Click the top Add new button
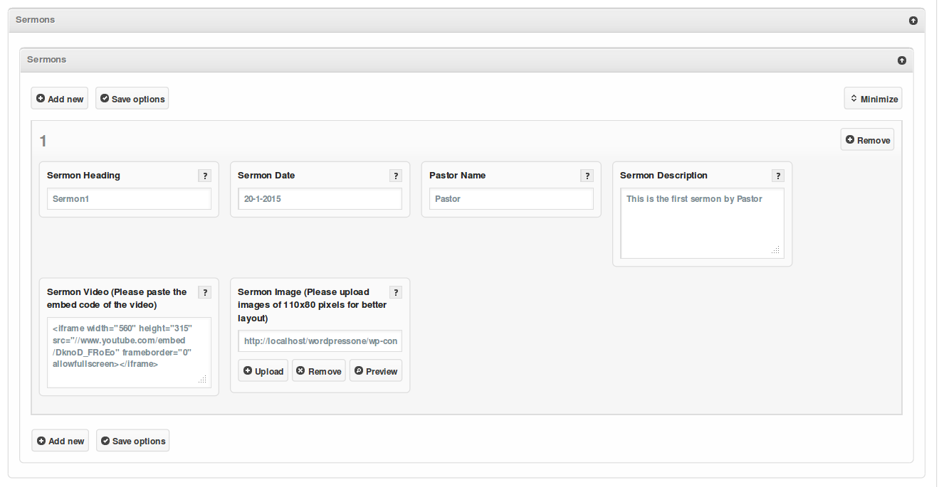This screenshot has height=487, width=939. 60,99
